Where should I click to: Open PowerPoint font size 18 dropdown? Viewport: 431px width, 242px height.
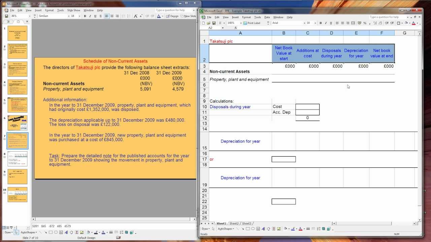[79, 16]
